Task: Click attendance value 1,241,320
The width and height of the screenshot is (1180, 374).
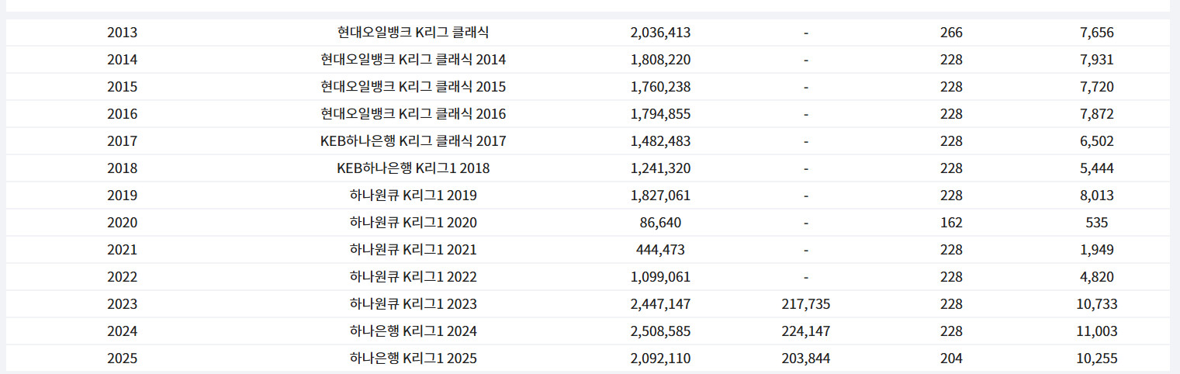Action: 660,168
